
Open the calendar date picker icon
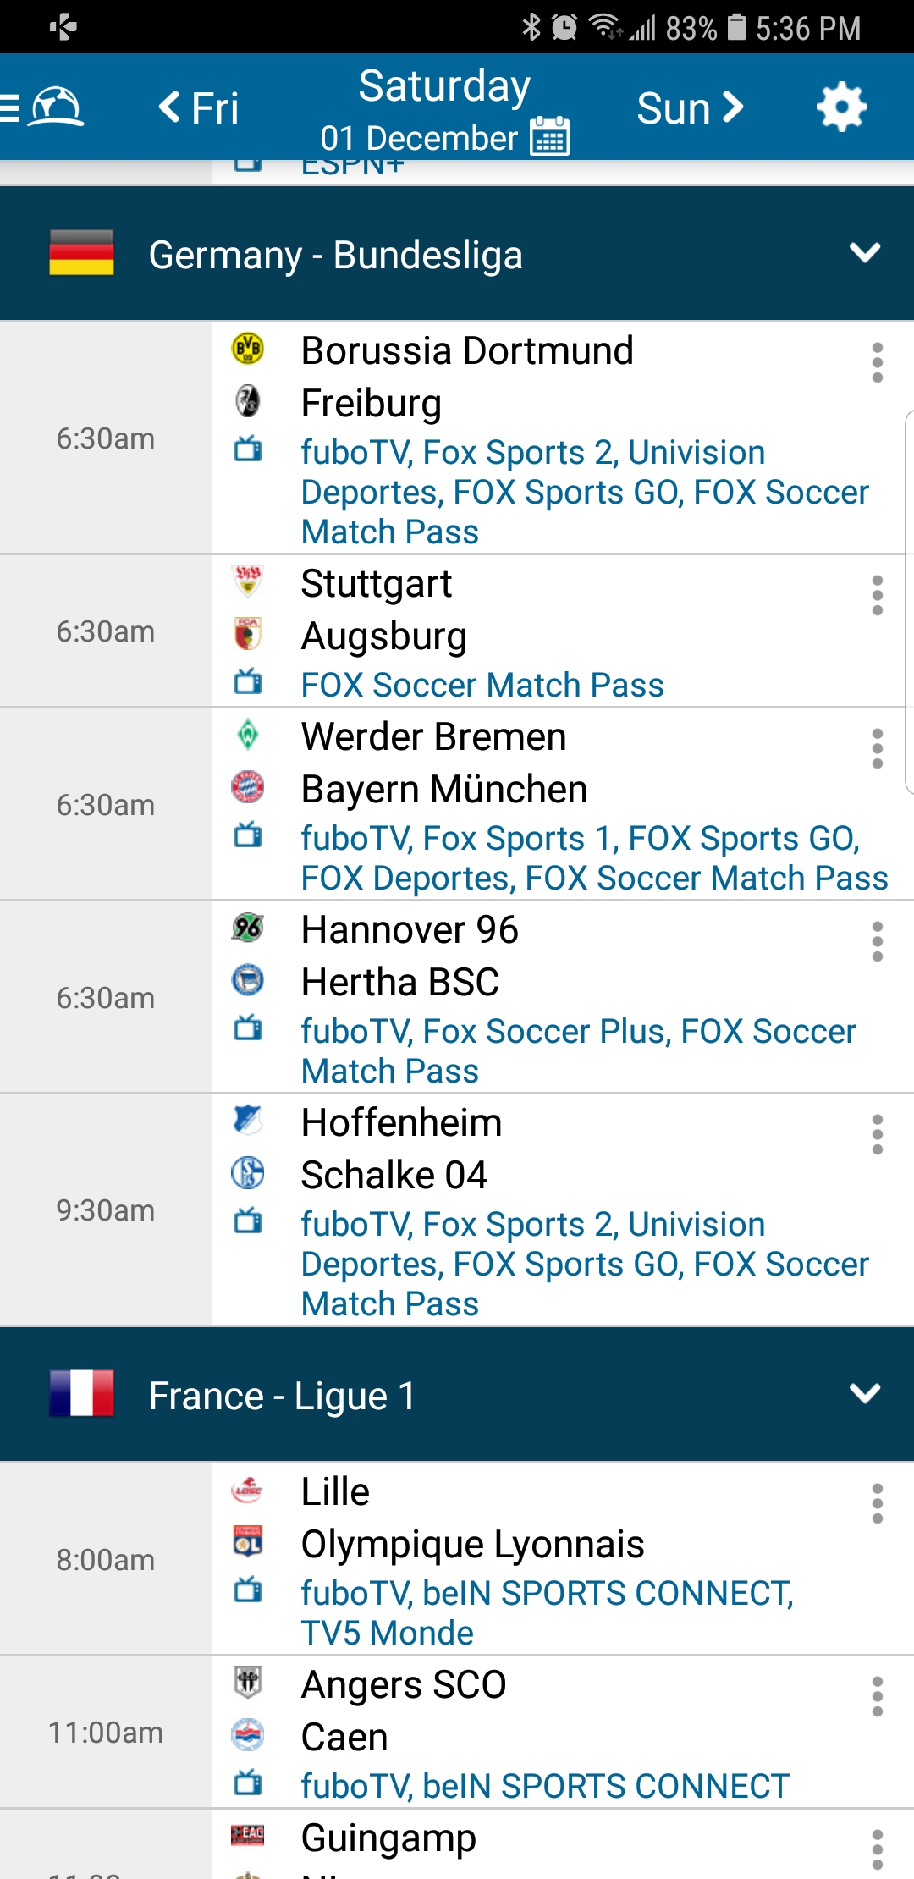(x=550, y=136)
